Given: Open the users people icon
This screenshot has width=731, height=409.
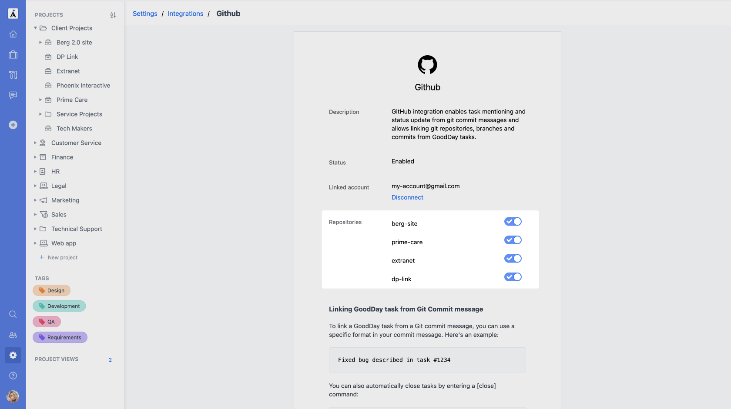Looking at the screenshot, I should 13,335.
